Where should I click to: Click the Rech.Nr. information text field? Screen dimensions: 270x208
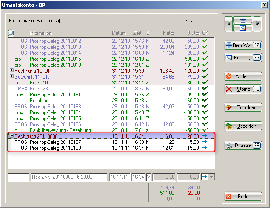point(69,177)
